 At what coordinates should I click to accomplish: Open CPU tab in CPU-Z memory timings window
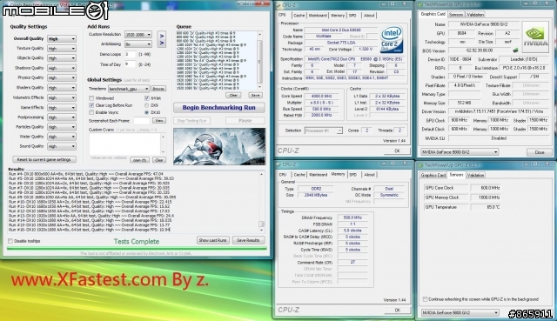tap(283, 175)
